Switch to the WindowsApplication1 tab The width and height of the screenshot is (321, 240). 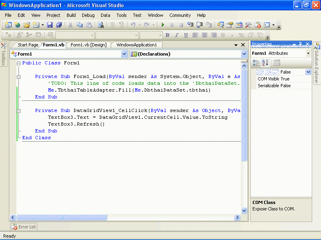(x=136, y=45)
